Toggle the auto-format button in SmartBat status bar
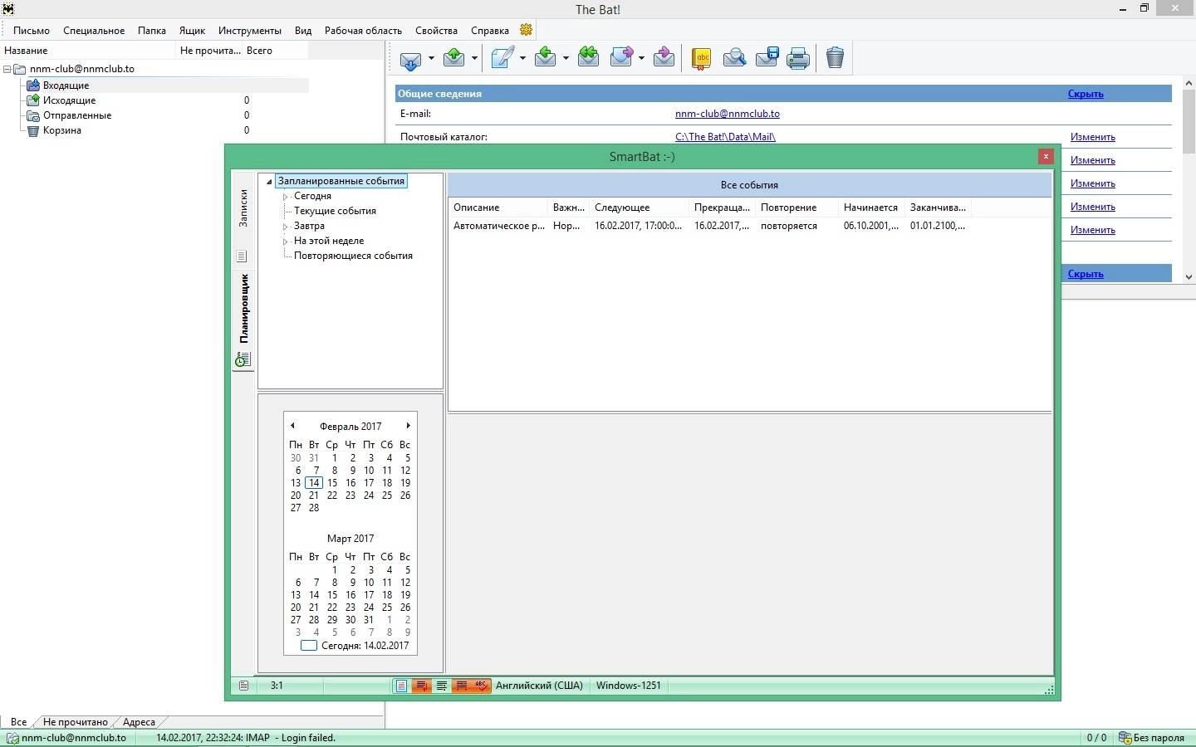Image resolution: width=1196 pixels, height=747 pixels. 462,686
